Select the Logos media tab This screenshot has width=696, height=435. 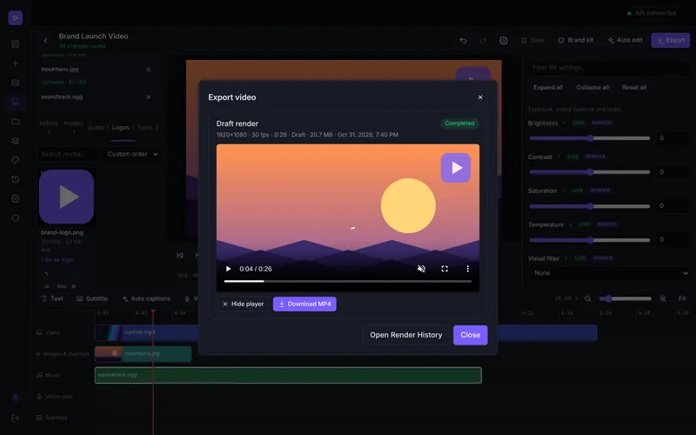pos(123,127)
